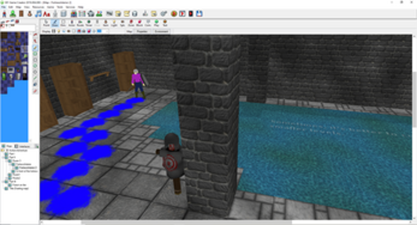Open the Interfaces tab in left panel

point(23,147)
